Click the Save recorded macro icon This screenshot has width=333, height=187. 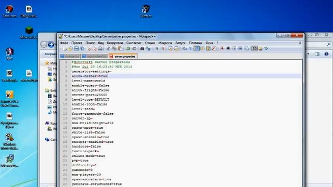tap(246, 48)
